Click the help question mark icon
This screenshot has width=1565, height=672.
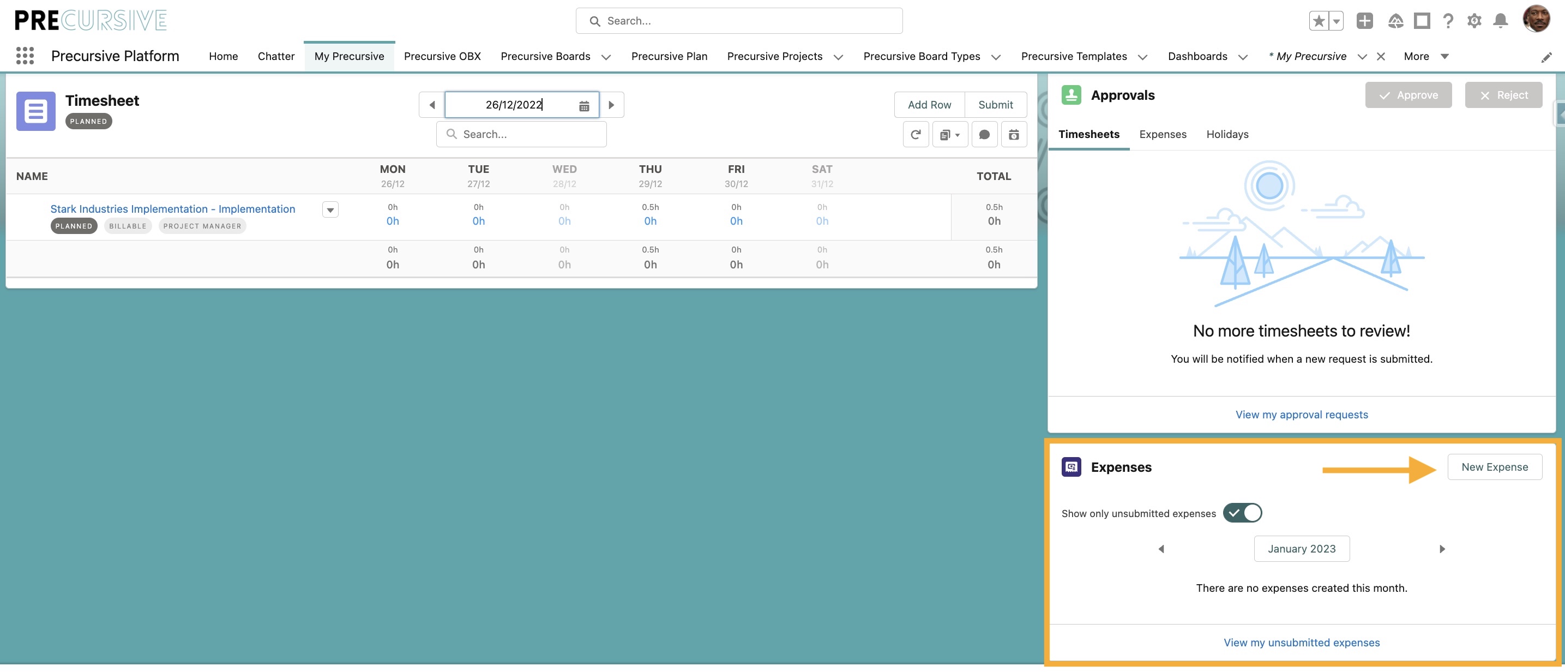[1448, 20]
